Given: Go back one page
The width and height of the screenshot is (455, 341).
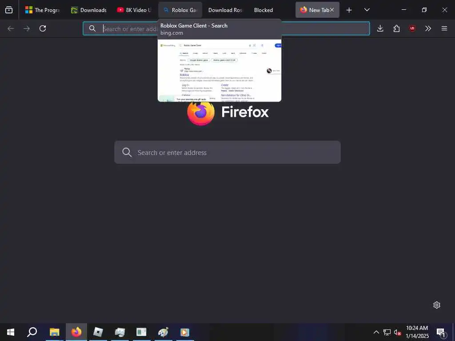Looking at the screenshot, I should tap(11, 28).
